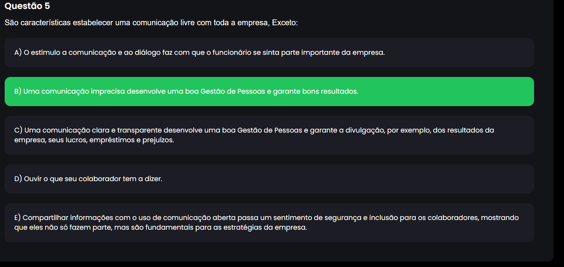
Task: Select option C about comunicação clara e transparente
Action: 269,135
